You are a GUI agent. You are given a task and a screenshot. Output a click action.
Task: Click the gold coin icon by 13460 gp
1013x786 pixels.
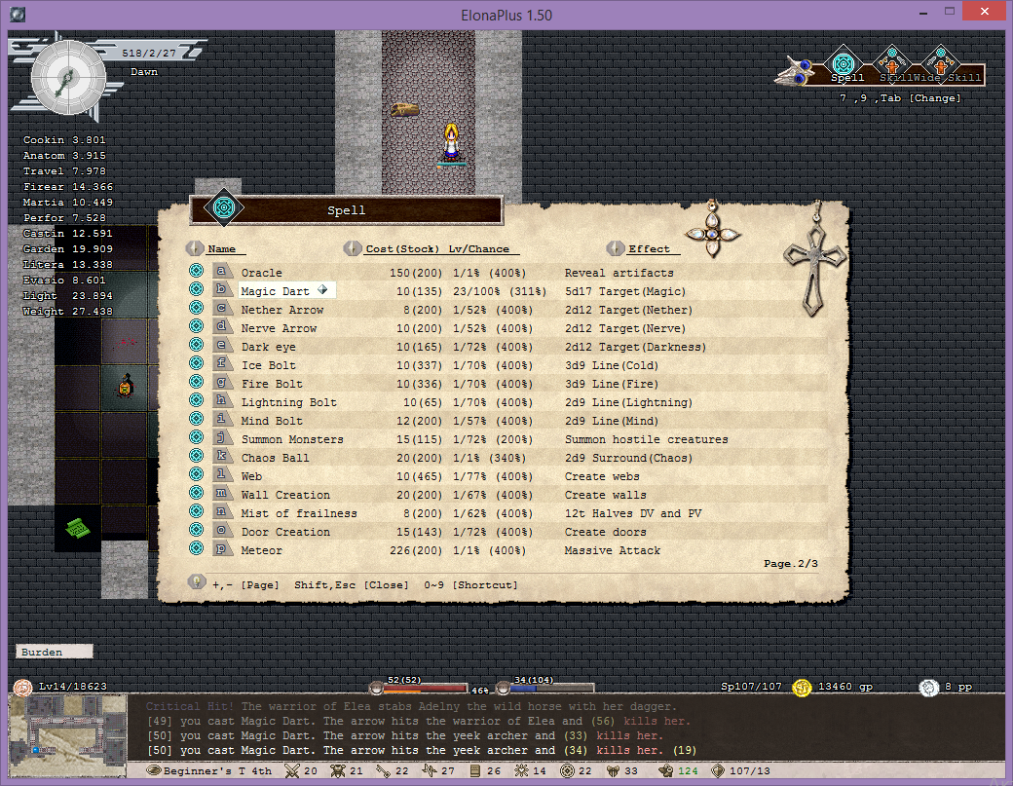802,688
